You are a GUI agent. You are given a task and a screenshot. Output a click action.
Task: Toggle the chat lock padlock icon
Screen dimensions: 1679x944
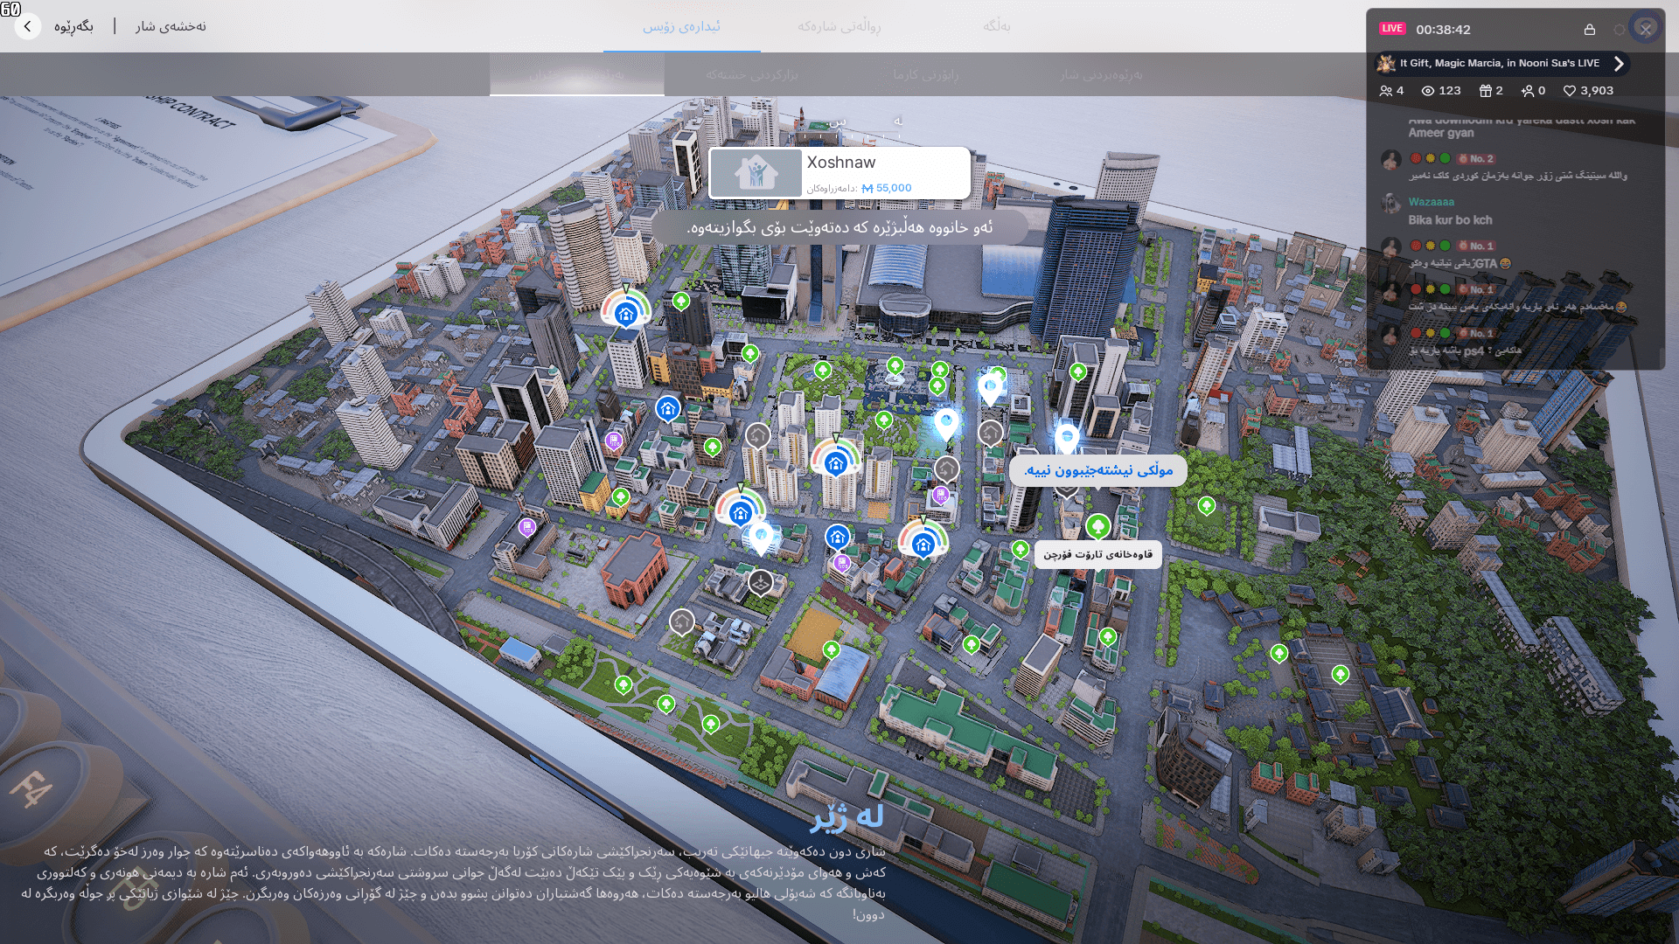click(1589, 29)
